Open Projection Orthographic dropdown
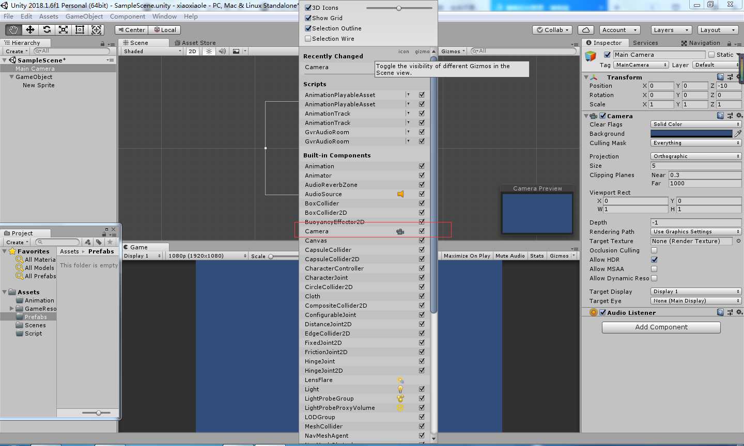The image size is (744, 446). point(696,156)
